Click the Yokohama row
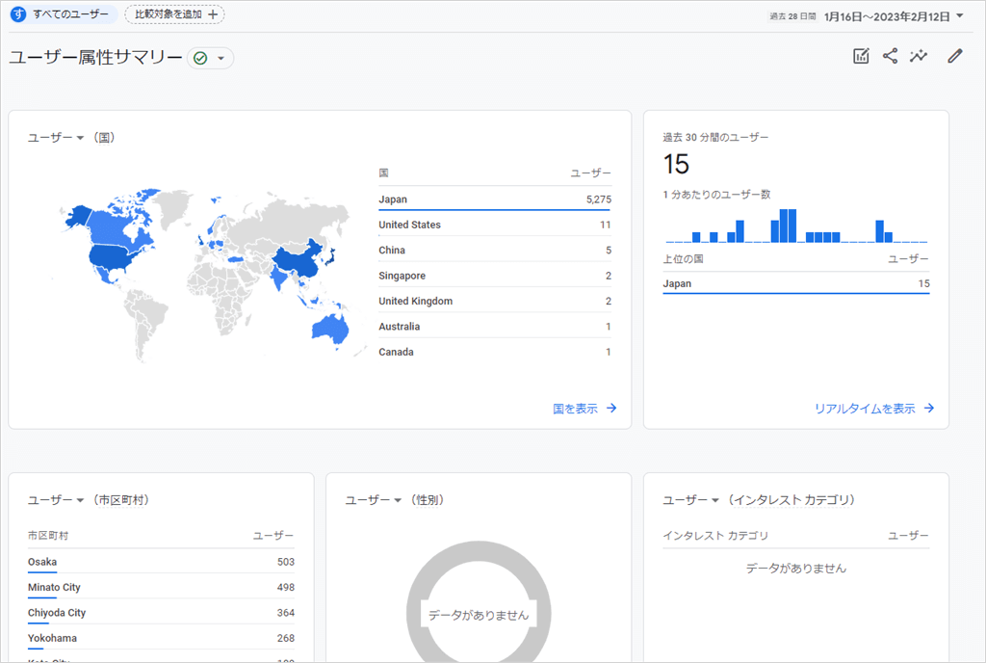Viewport: 986px width, 663px height. tap(161, 638)
